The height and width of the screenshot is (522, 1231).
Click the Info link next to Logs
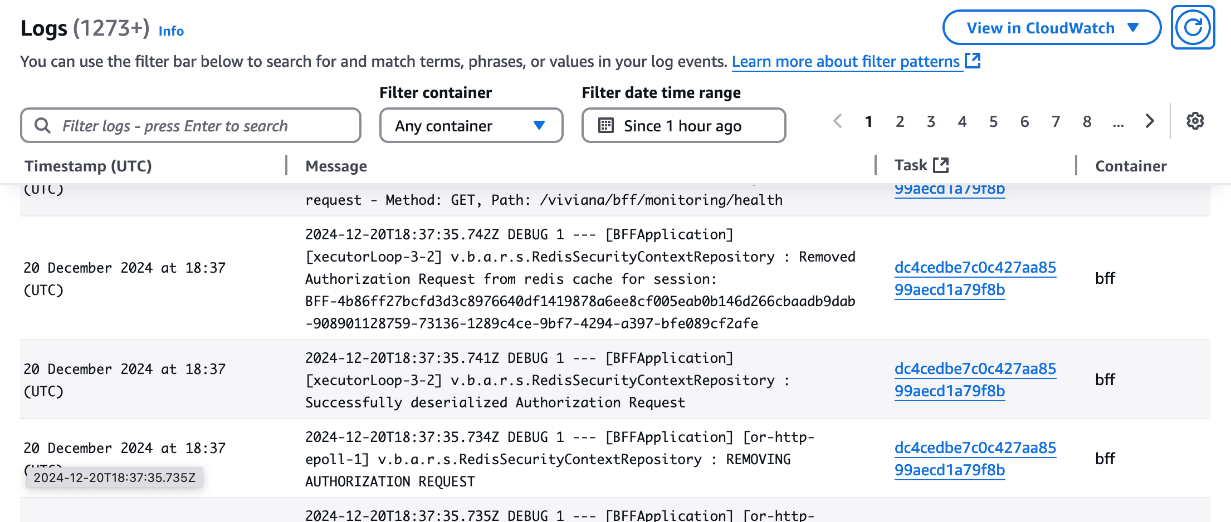[x=171, y=31]
